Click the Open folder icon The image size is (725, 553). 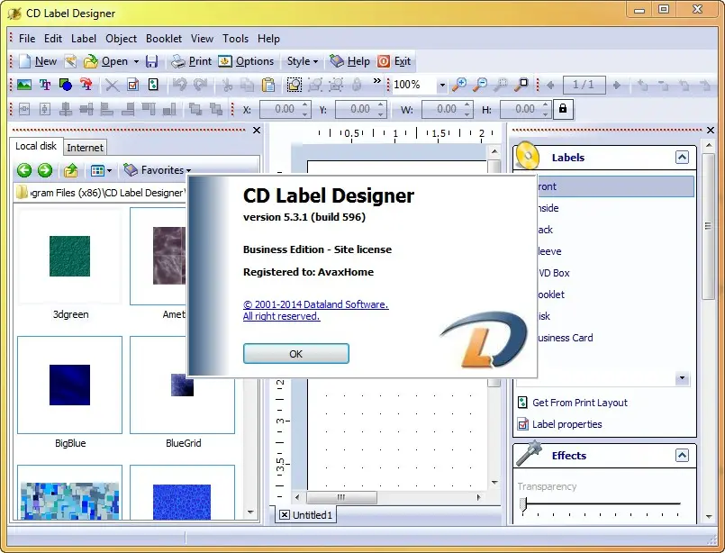tap(91, 61)
